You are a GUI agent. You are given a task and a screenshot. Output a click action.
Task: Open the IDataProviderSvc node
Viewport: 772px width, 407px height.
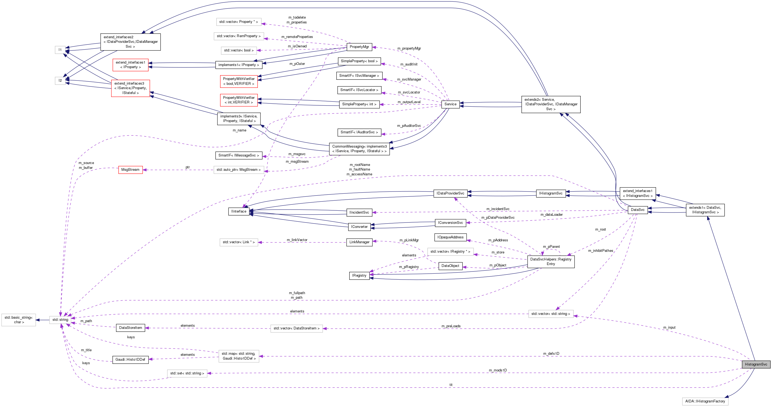[x=451, y=193]
